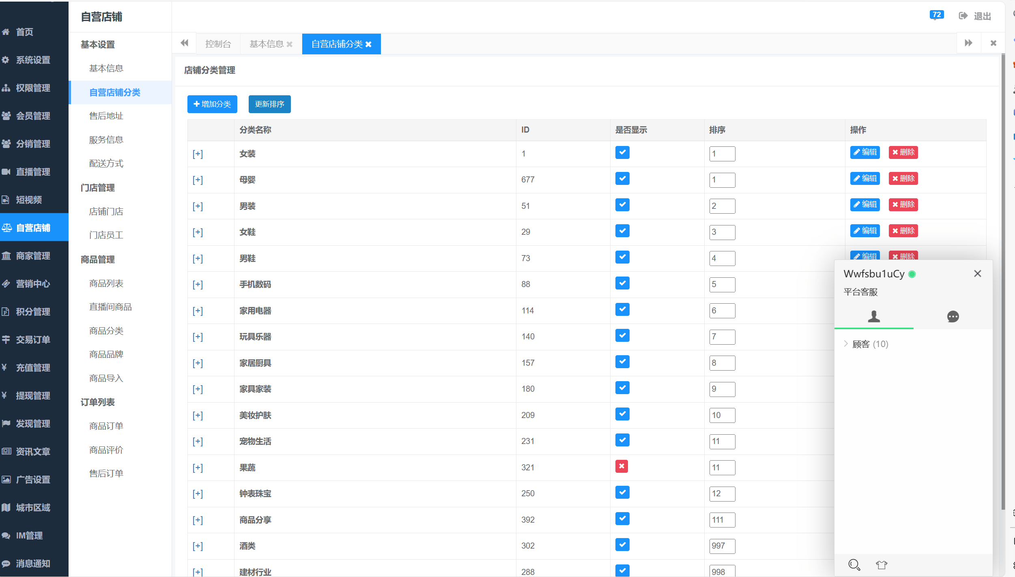Enable display for the 果蔬 category

tap(621, 466)
